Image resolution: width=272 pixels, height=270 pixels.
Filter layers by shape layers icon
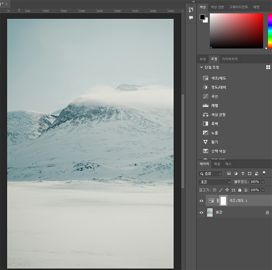click(249, 173)
